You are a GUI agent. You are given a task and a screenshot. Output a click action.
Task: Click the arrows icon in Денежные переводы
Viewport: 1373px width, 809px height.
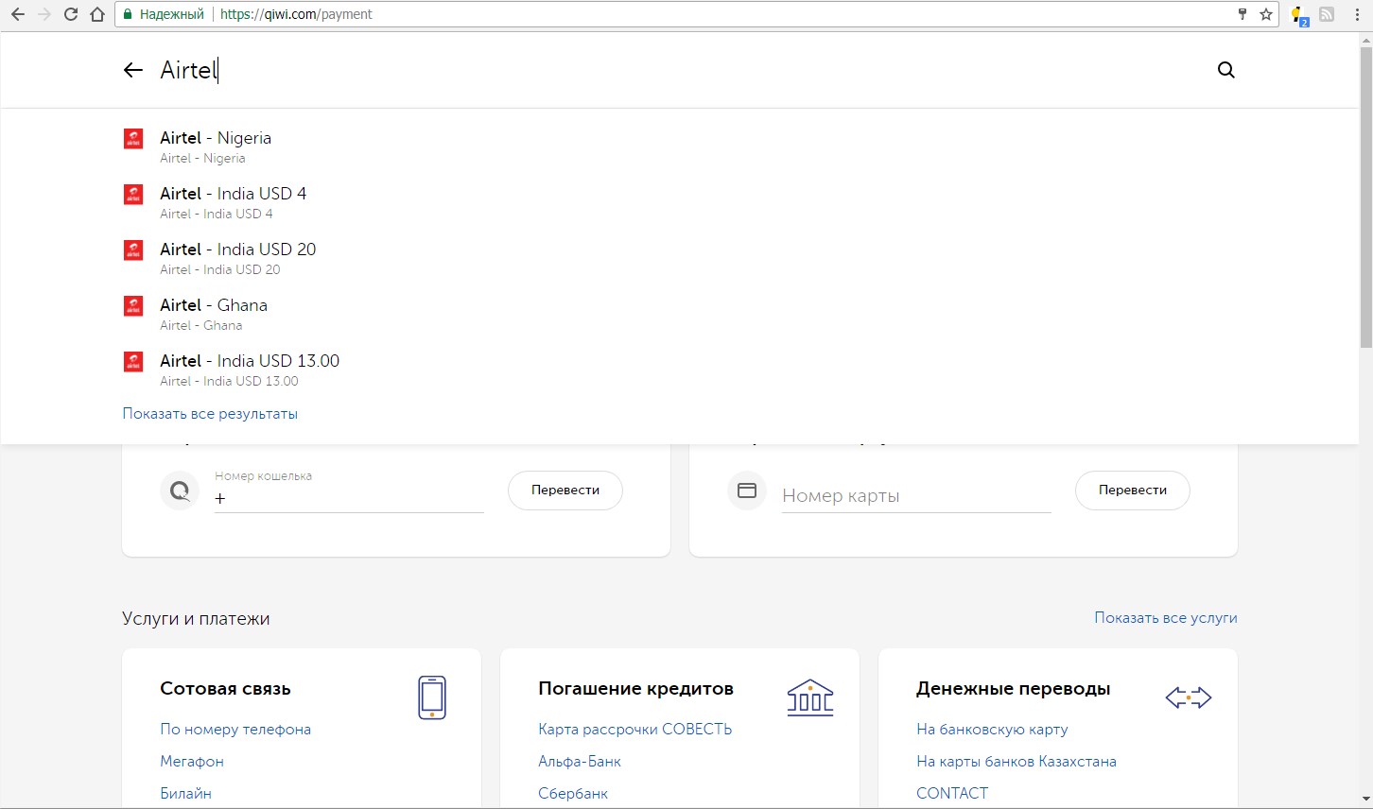coord(1188,698)
